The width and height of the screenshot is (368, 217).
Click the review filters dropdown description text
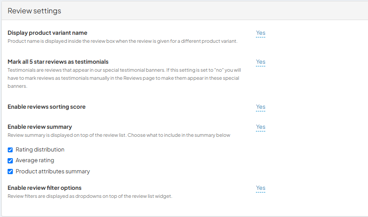[90, 196]
